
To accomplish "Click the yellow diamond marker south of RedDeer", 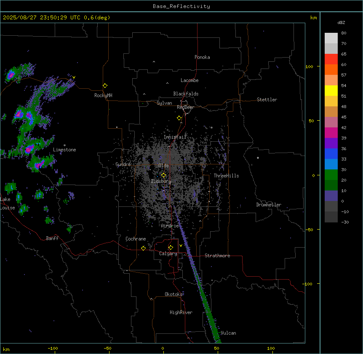I will click(x=179, y=118).
